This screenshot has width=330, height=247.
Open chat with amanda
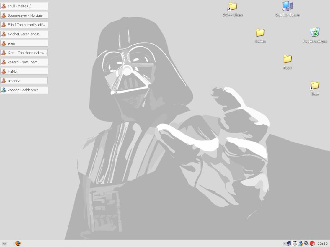click(x=24, y=81)
